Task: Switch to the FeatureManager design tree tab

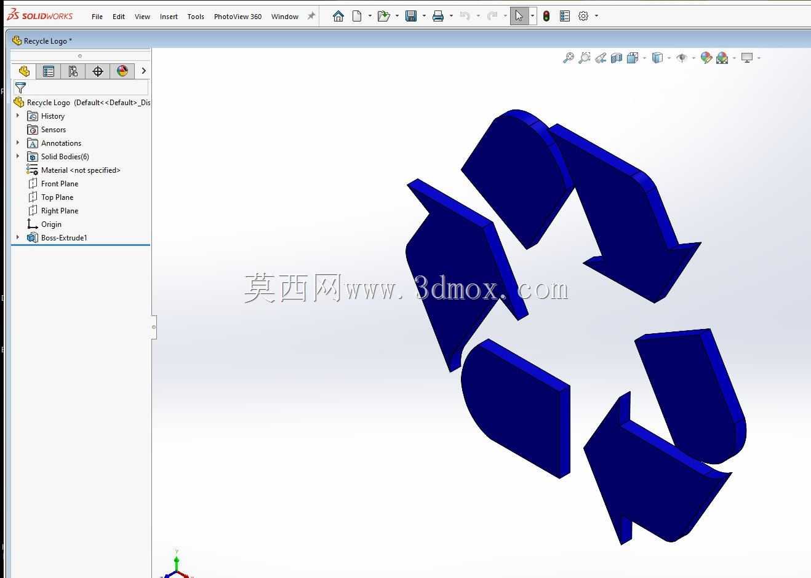Action: 24,71
